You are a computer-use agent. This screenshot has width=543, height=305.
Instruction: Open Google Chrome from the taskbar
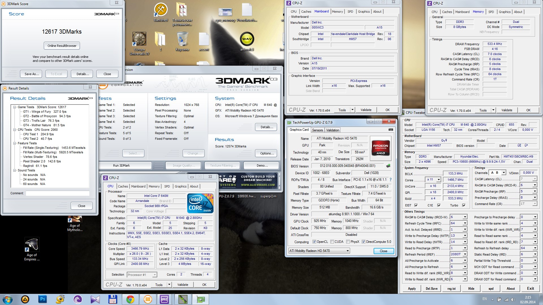coord(130,299)
